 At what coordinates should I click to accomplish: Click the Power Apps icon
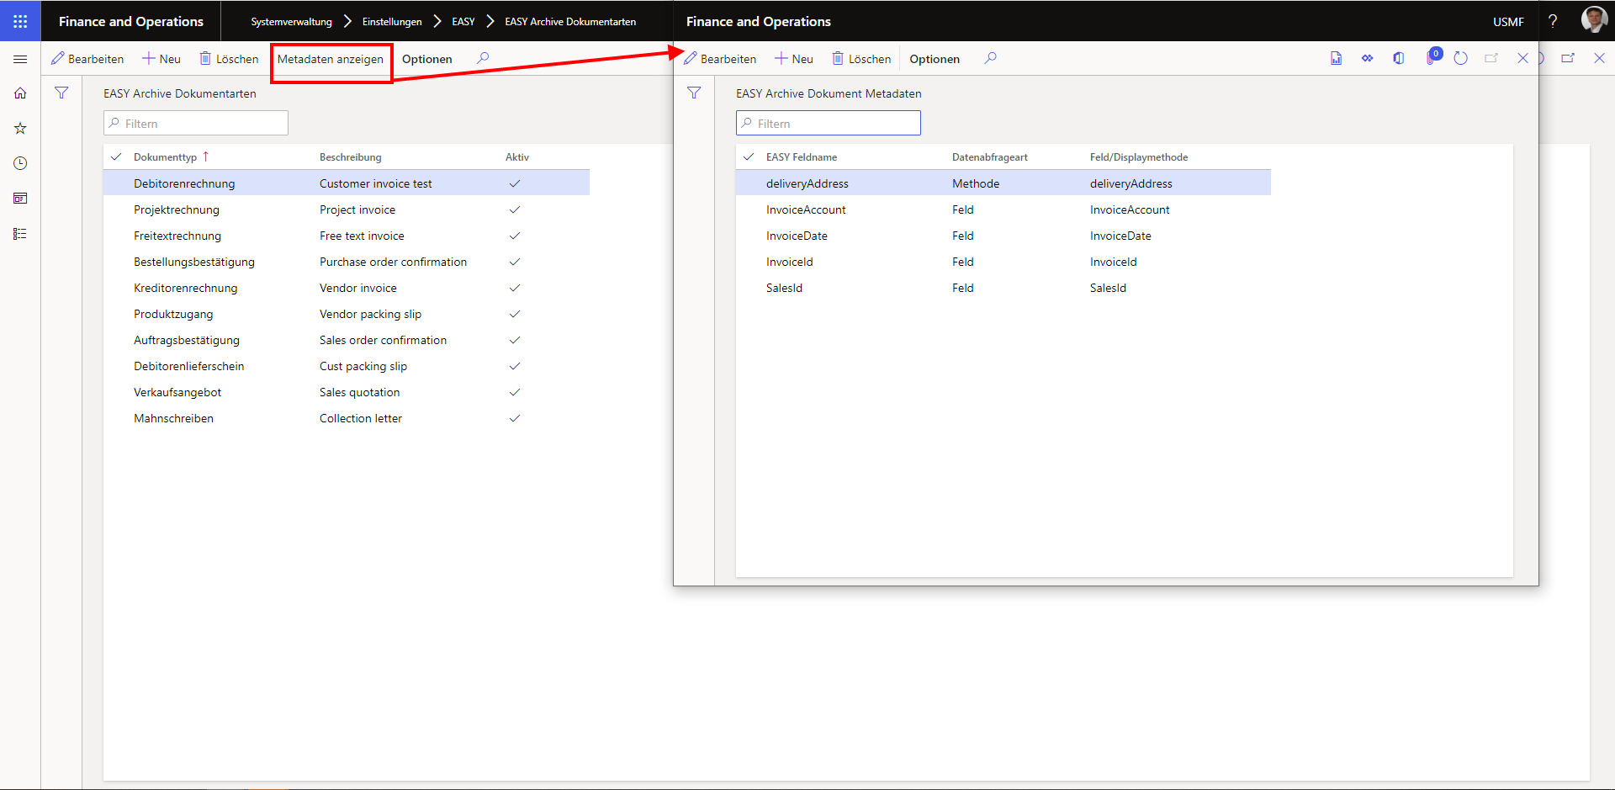tap(1368, 58)
